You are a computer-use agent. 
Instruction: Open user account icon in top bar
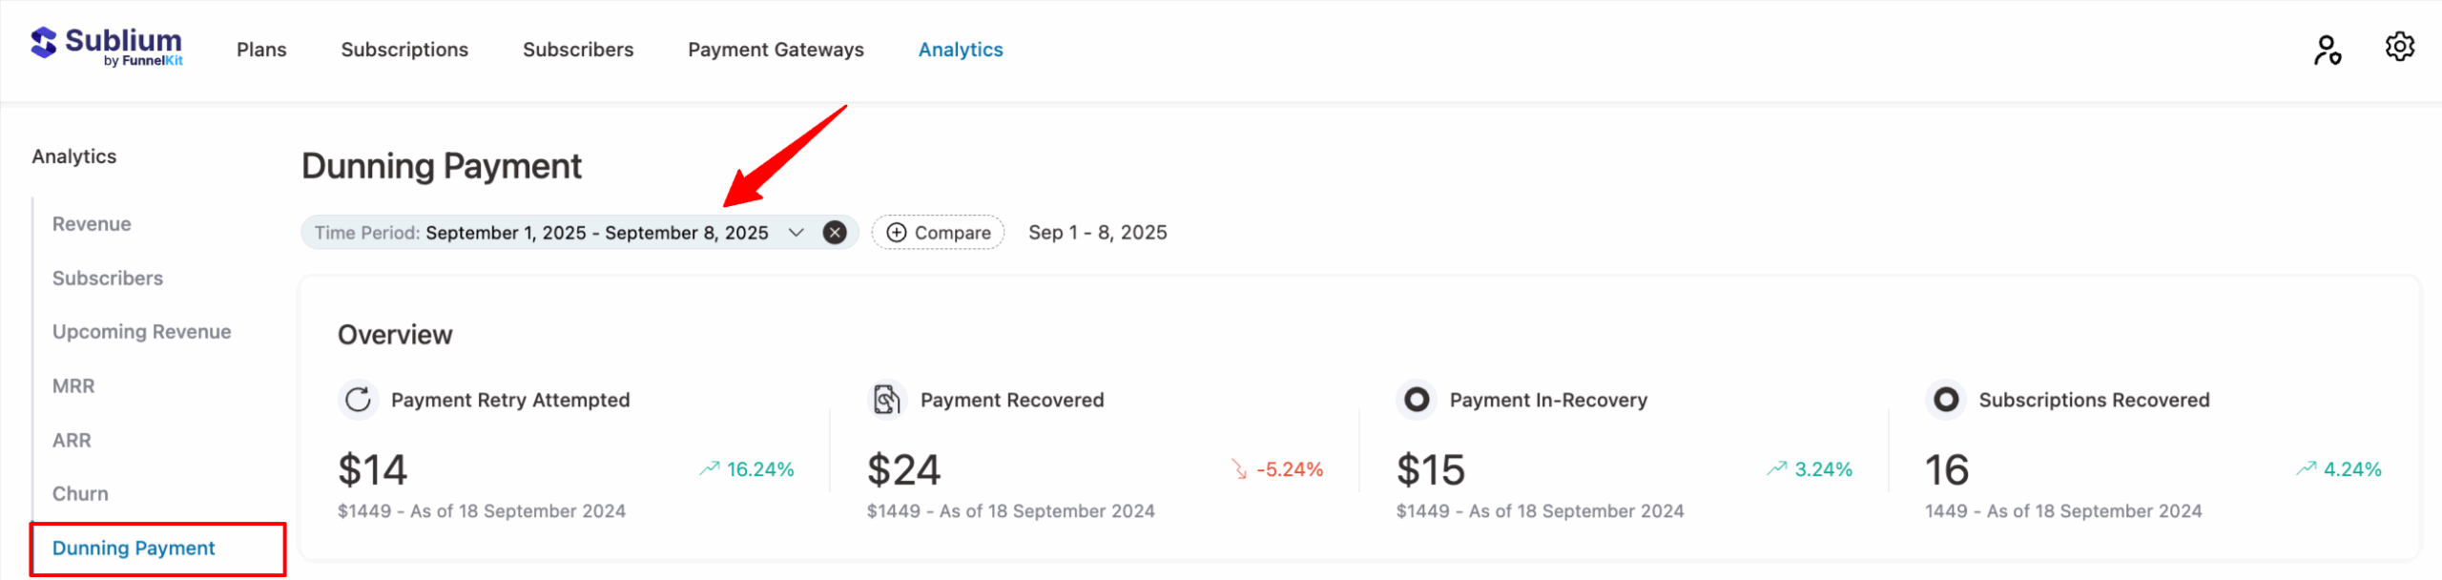(2328, 50)
